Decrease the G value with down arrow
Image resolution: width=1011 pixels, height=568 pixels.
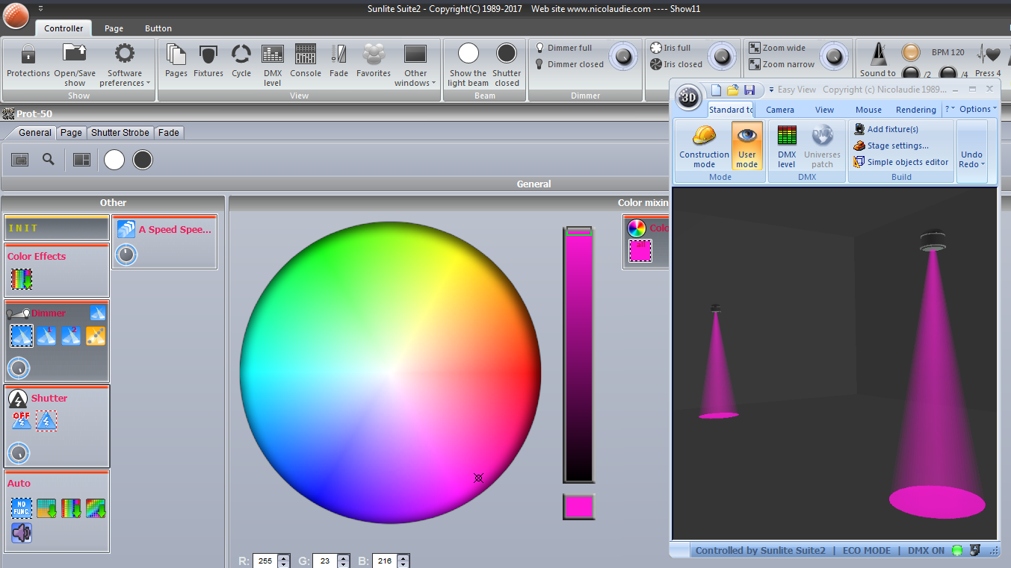pos(344,564)
